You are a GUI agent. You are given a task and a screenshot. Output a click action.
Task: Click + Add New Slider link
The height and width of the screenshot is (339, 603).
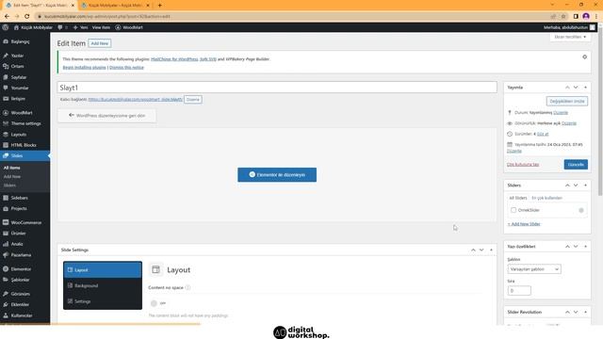(x=524, y=224)
